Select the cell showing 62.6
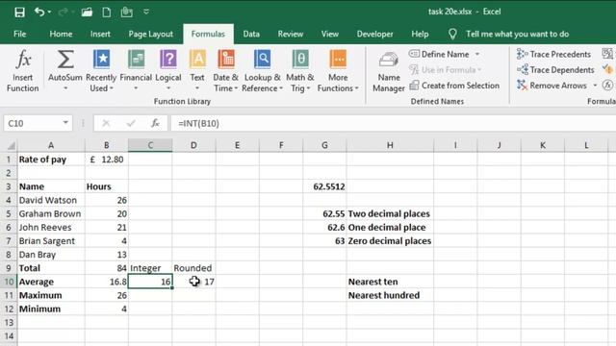 point(324,228)
